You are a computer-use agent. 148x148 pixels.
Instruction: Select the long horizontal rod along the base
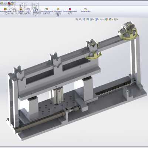pyautogui.click(x=40, y=121)
